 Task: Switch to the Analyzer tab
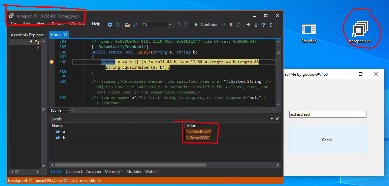point(94,172)
